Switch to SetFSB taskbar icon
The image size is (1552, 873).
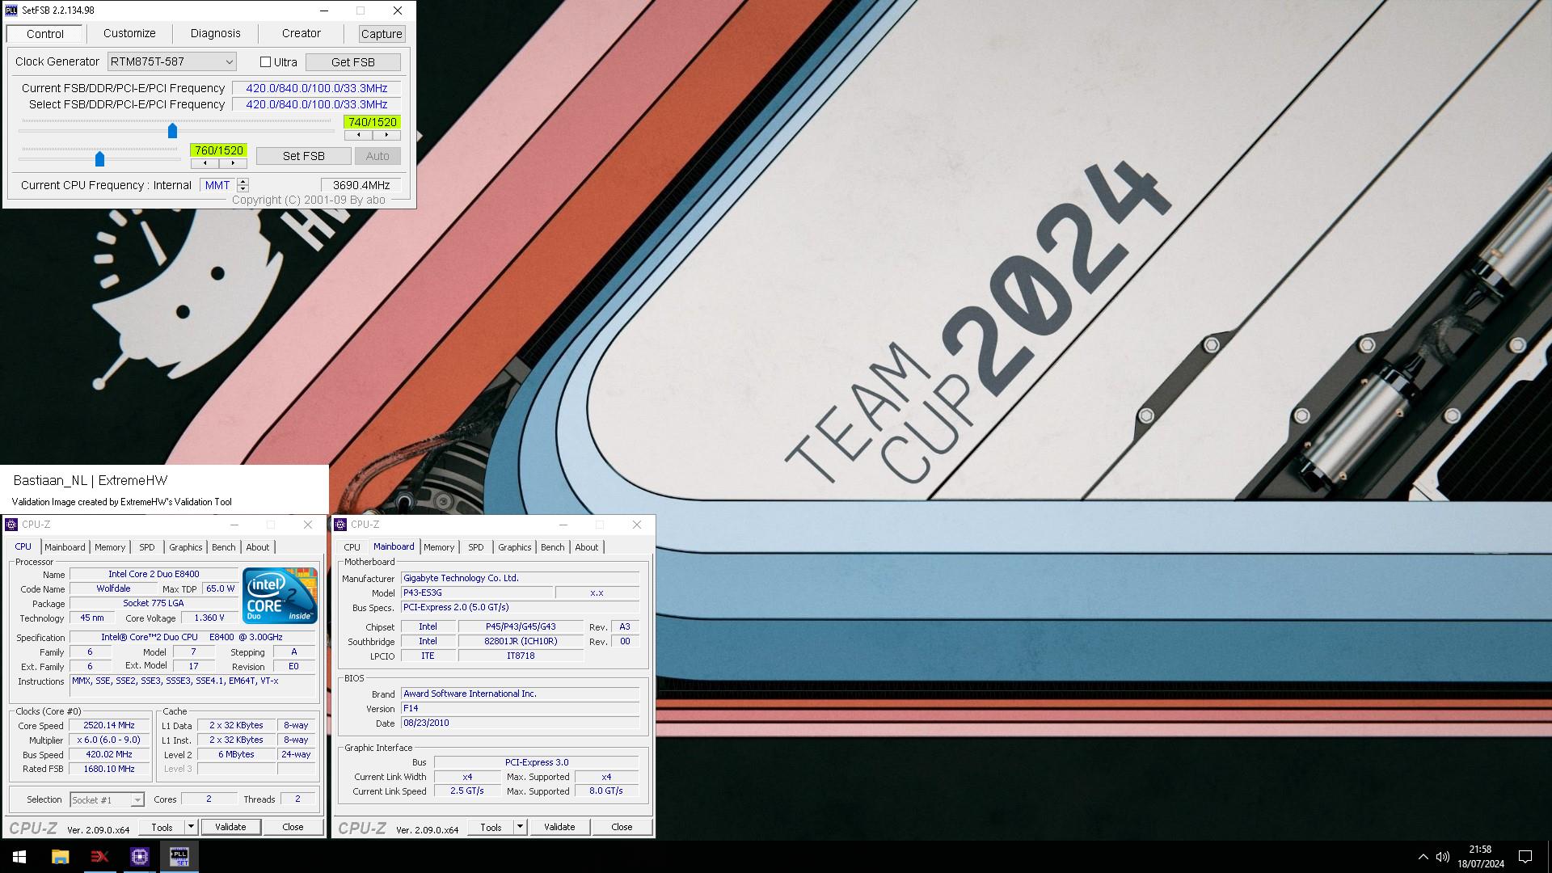click(179, 857)
